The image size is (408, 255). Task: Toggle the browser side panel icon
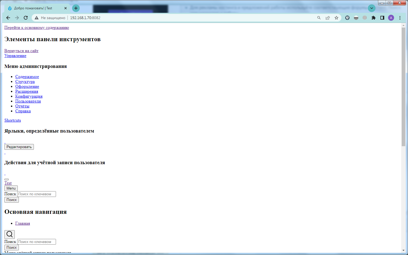(x=382, y=18)
